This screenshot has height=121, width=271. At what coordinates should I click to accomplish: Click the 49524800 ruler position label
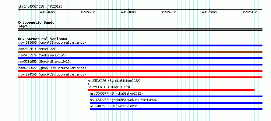128,12
